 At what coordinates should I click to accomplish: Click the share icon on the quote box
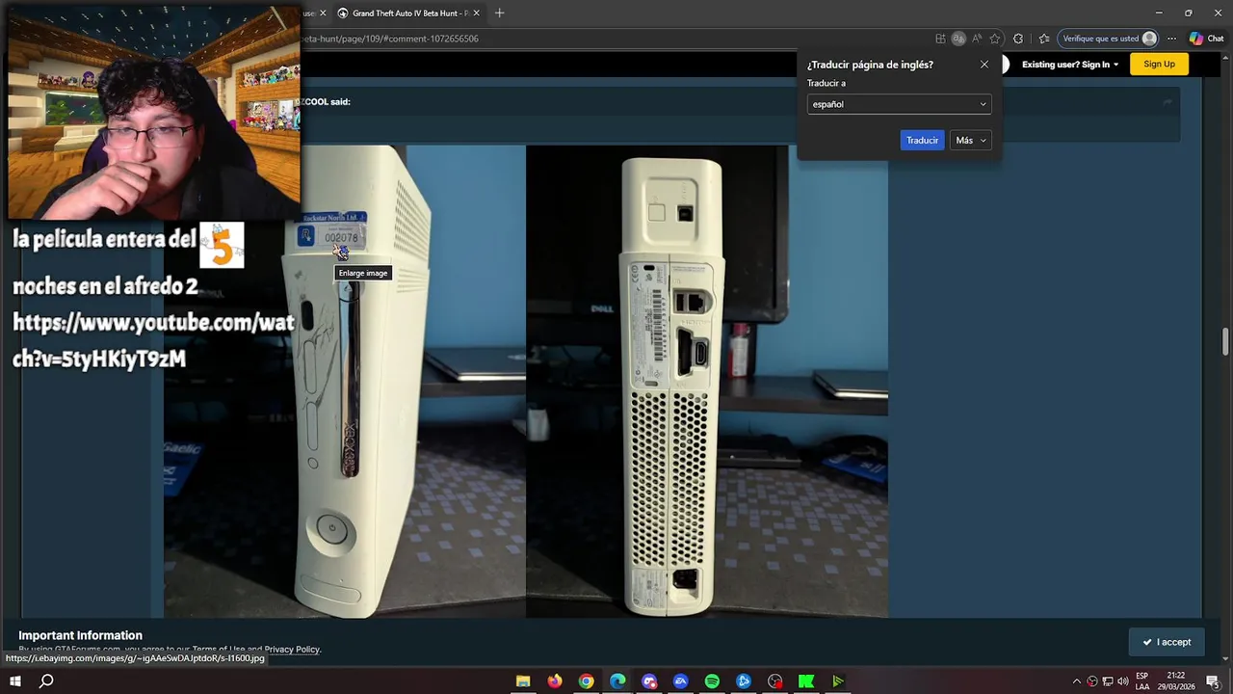(x=1167, y=102)
